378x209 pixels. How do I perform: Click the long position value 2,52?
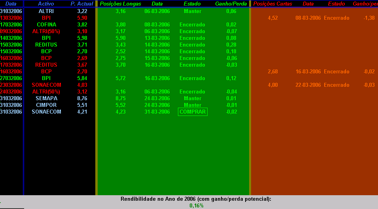pos(121,52)
